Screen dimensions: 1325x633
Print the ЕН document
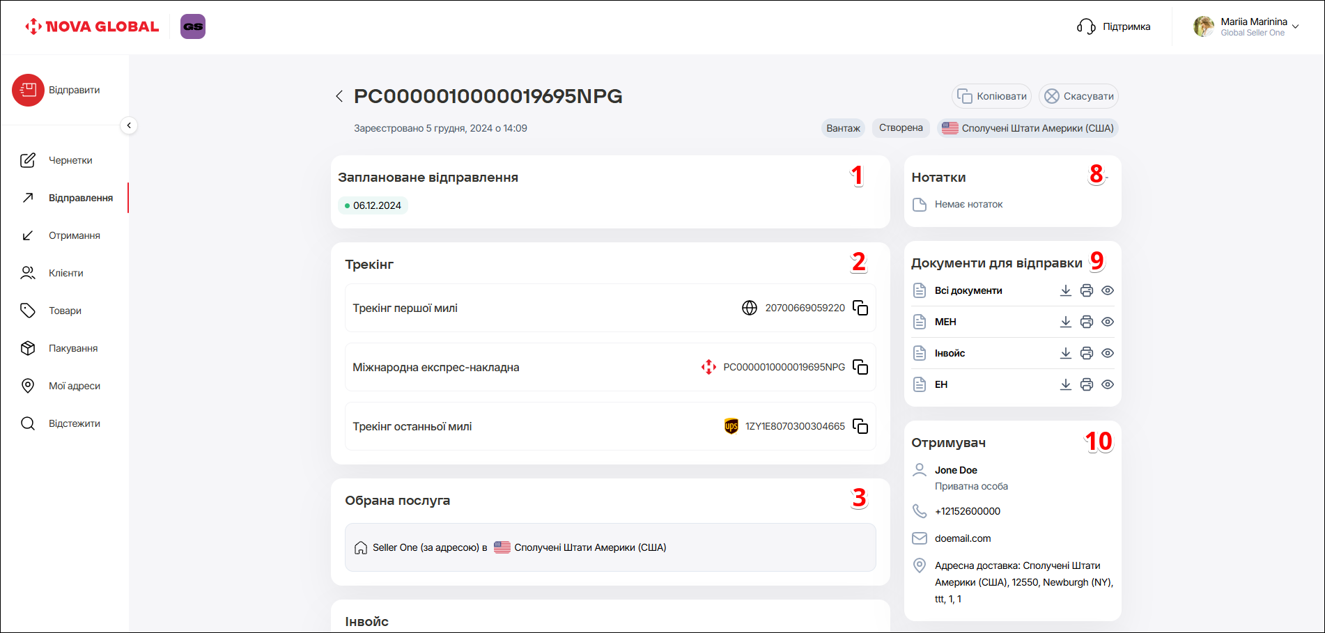pyautogui.click(x=1086, y=384)
